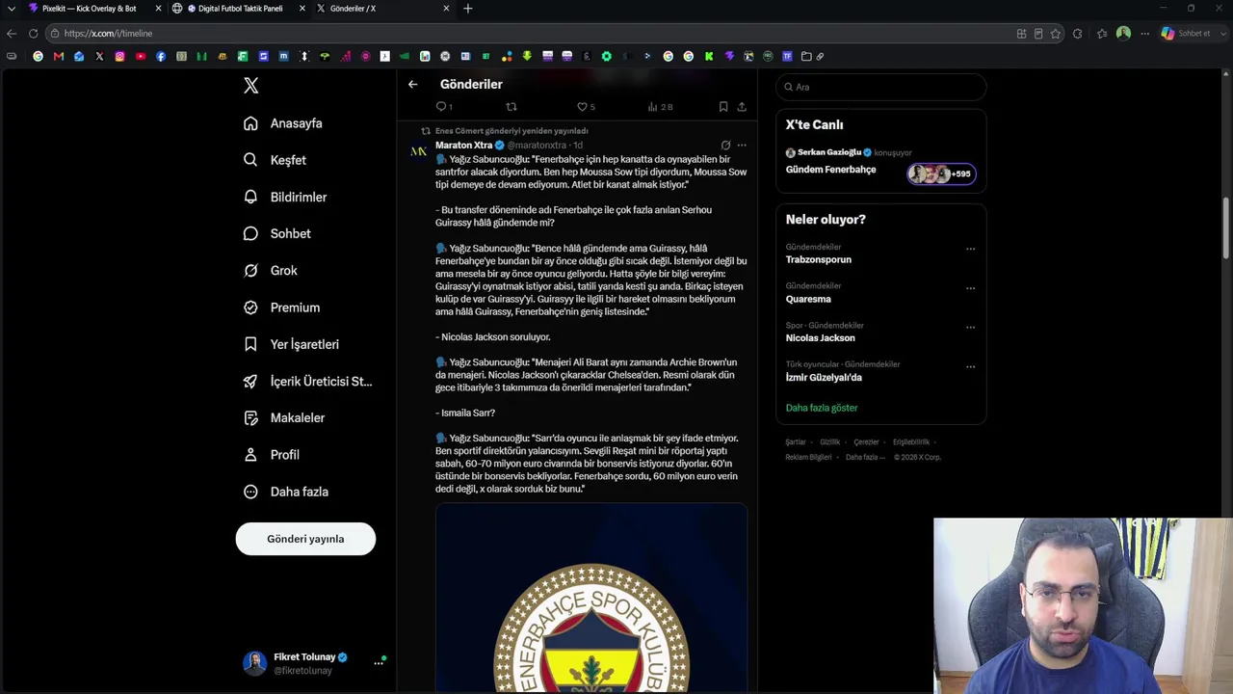Open a new browser tab
Image resolution: width=1233 pixels, height=694 pixels.
pos(468,9)
